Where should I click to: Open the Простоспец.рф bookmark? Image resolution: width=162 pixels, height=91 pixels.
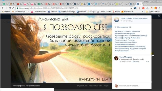(x=21, y=12)
